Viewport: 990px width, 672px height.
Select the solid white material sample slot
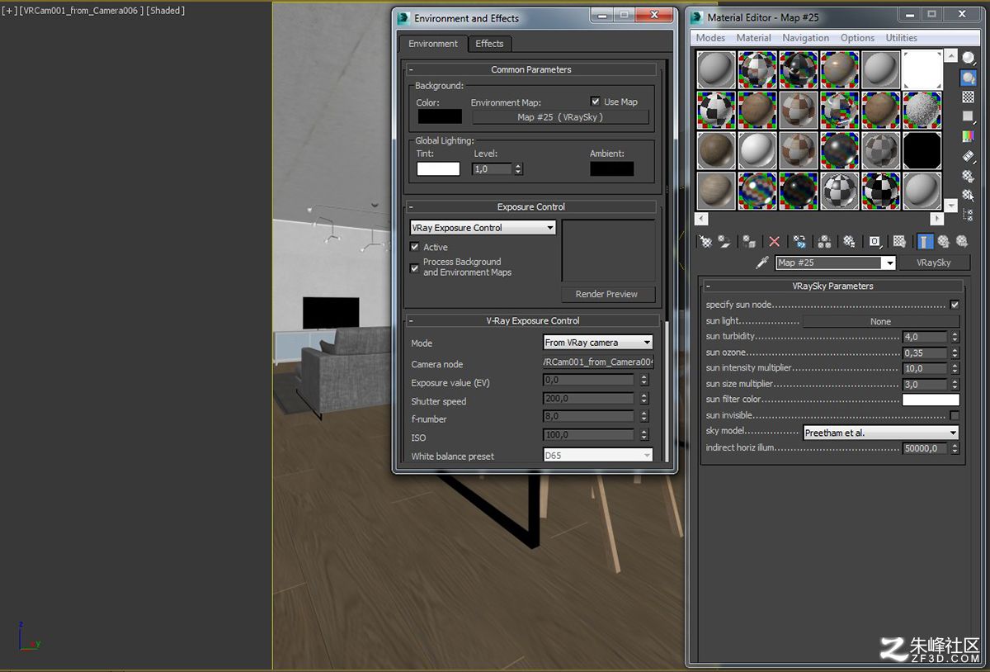pos(922,70)
